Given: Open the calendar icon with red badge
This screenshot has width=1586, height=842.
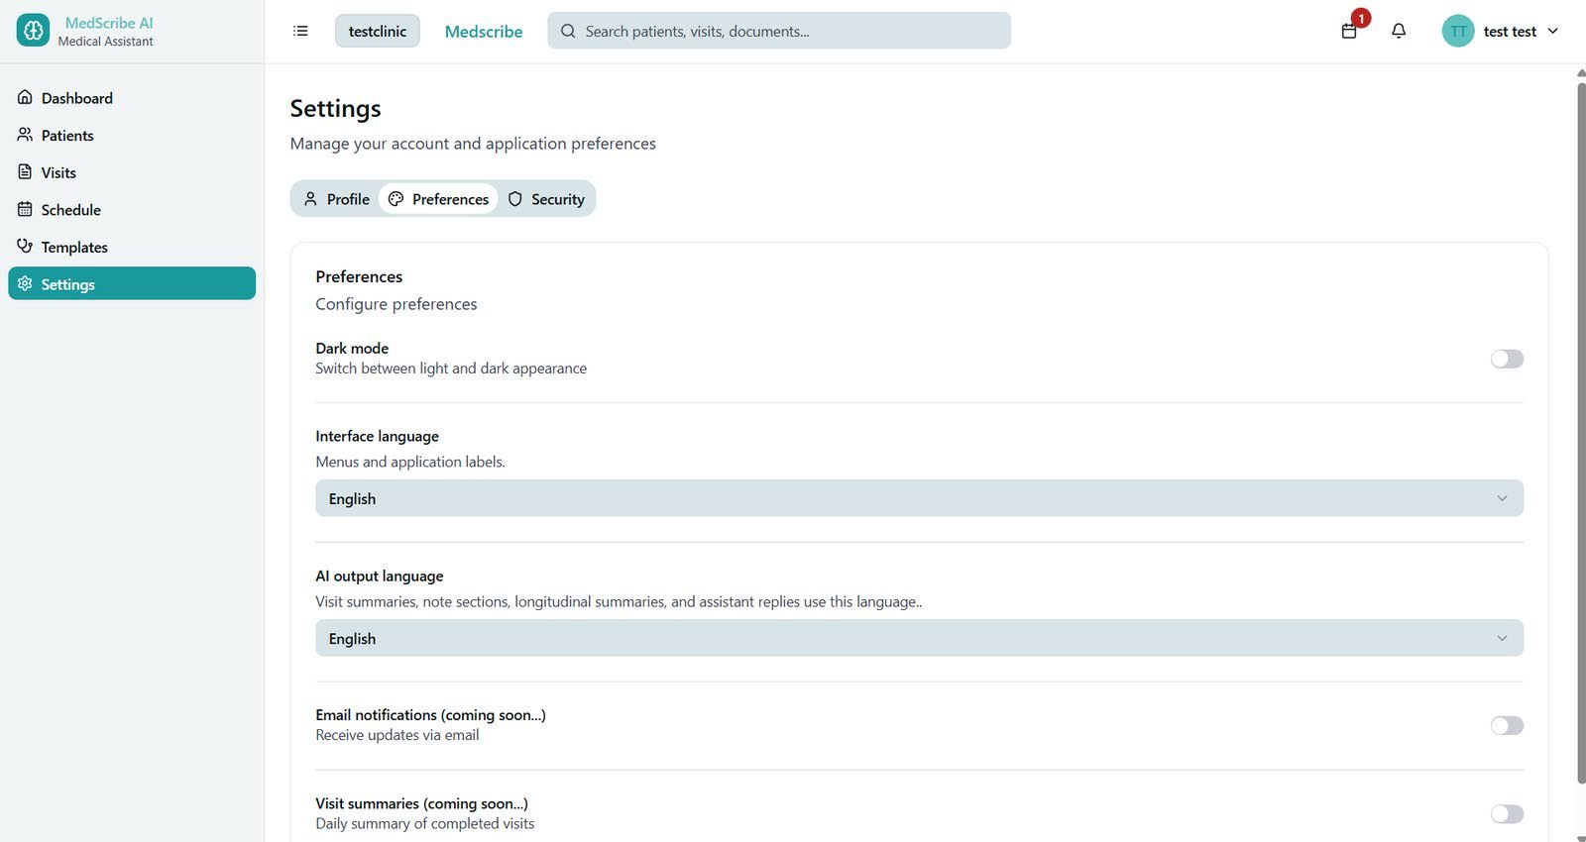Looking at the screenshot, I should tap(1349, 31).
